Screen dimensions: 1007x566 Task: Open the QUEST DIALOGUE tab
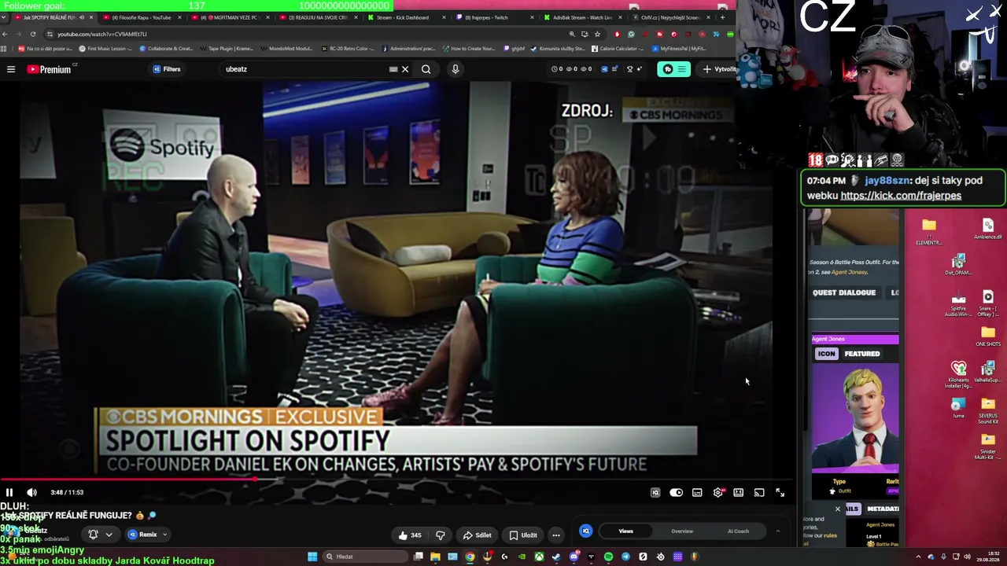tap(844, 292)
